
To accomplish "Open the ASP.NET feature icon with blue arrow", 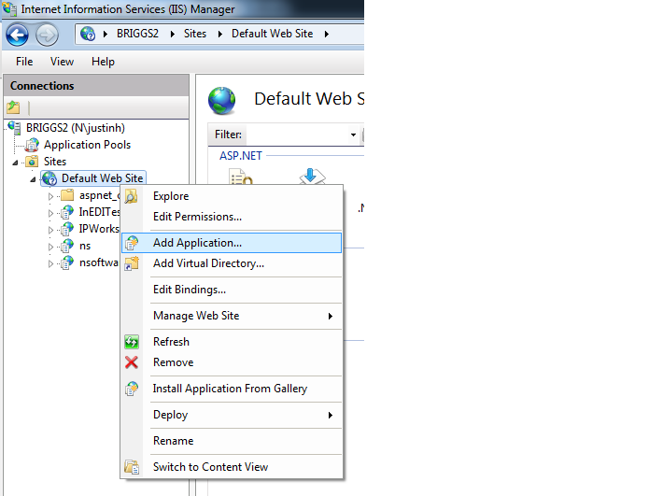I will click(313, 176).
